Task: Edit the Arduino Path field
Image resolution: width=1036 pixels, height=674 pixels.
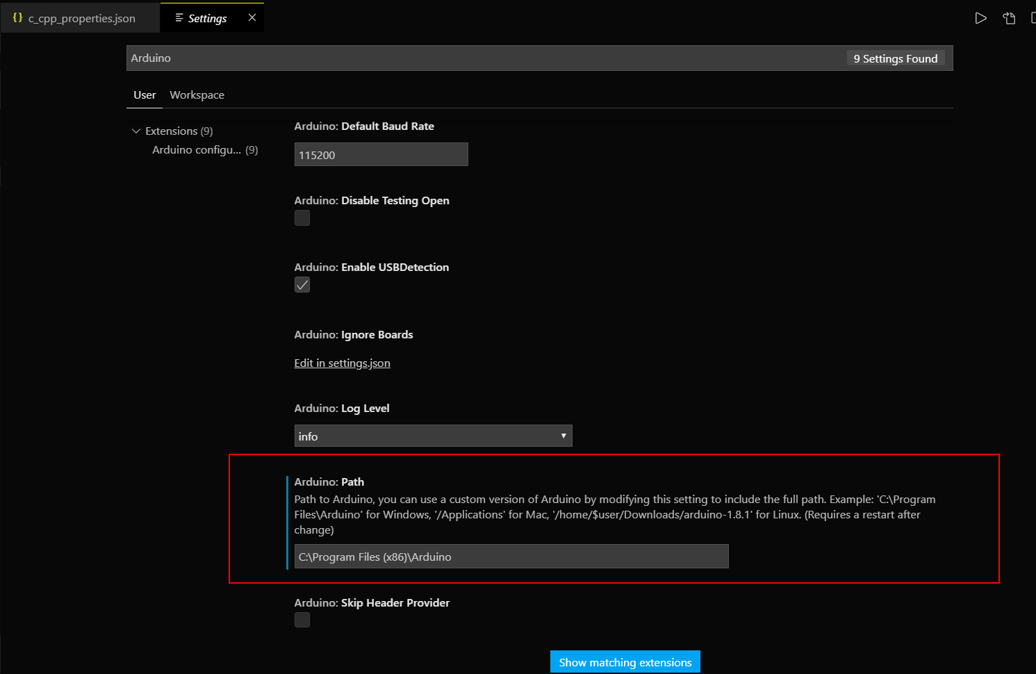Action: (x=511, y=557)
